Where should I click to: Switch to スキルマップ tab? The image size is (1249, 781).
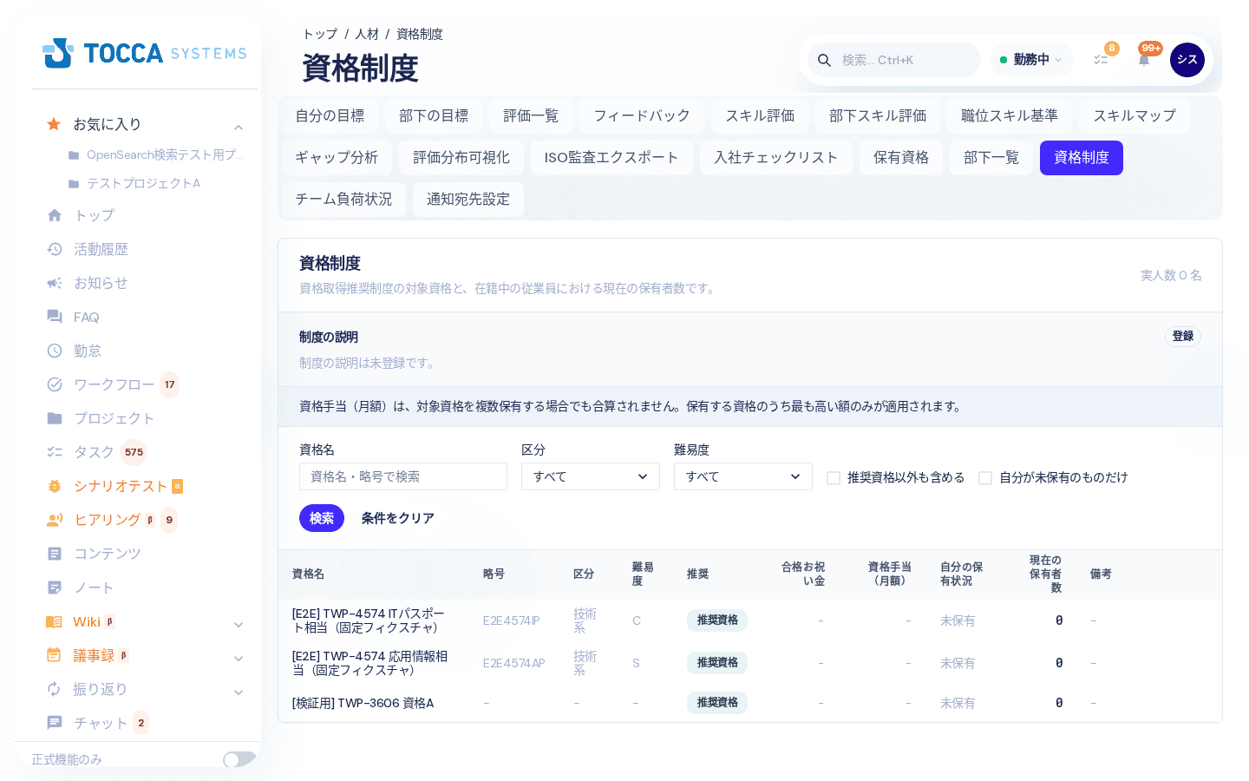click(x=1135, y=116)
